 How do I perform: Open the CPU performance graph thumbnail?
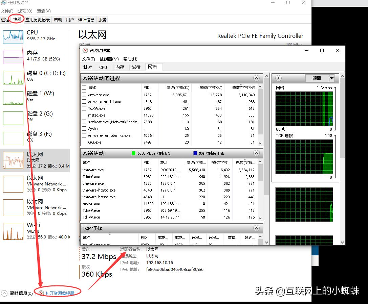tap(13, 37)
